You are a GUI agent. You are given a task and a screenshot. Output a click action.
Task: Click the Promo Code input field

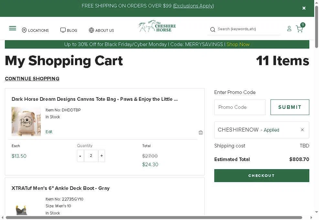[x=240, y=107]
